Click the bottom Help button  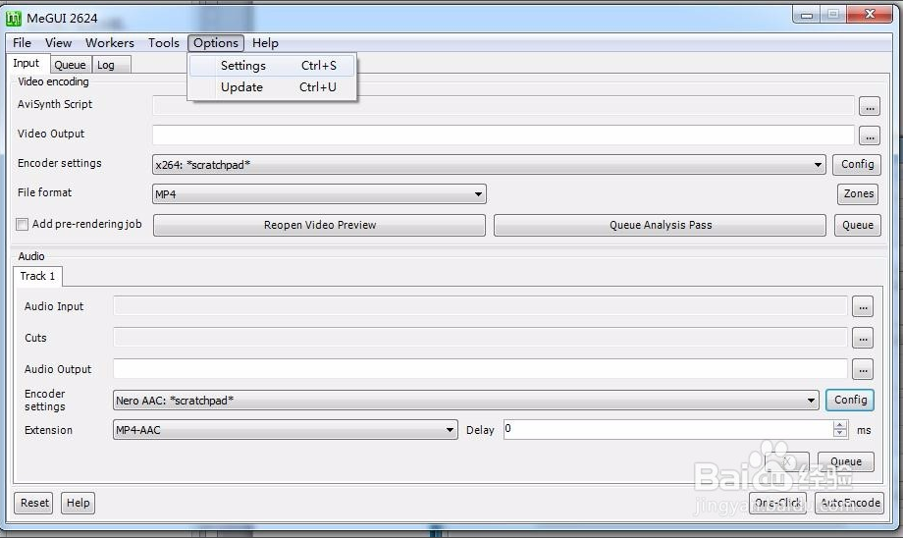point(78,503)
